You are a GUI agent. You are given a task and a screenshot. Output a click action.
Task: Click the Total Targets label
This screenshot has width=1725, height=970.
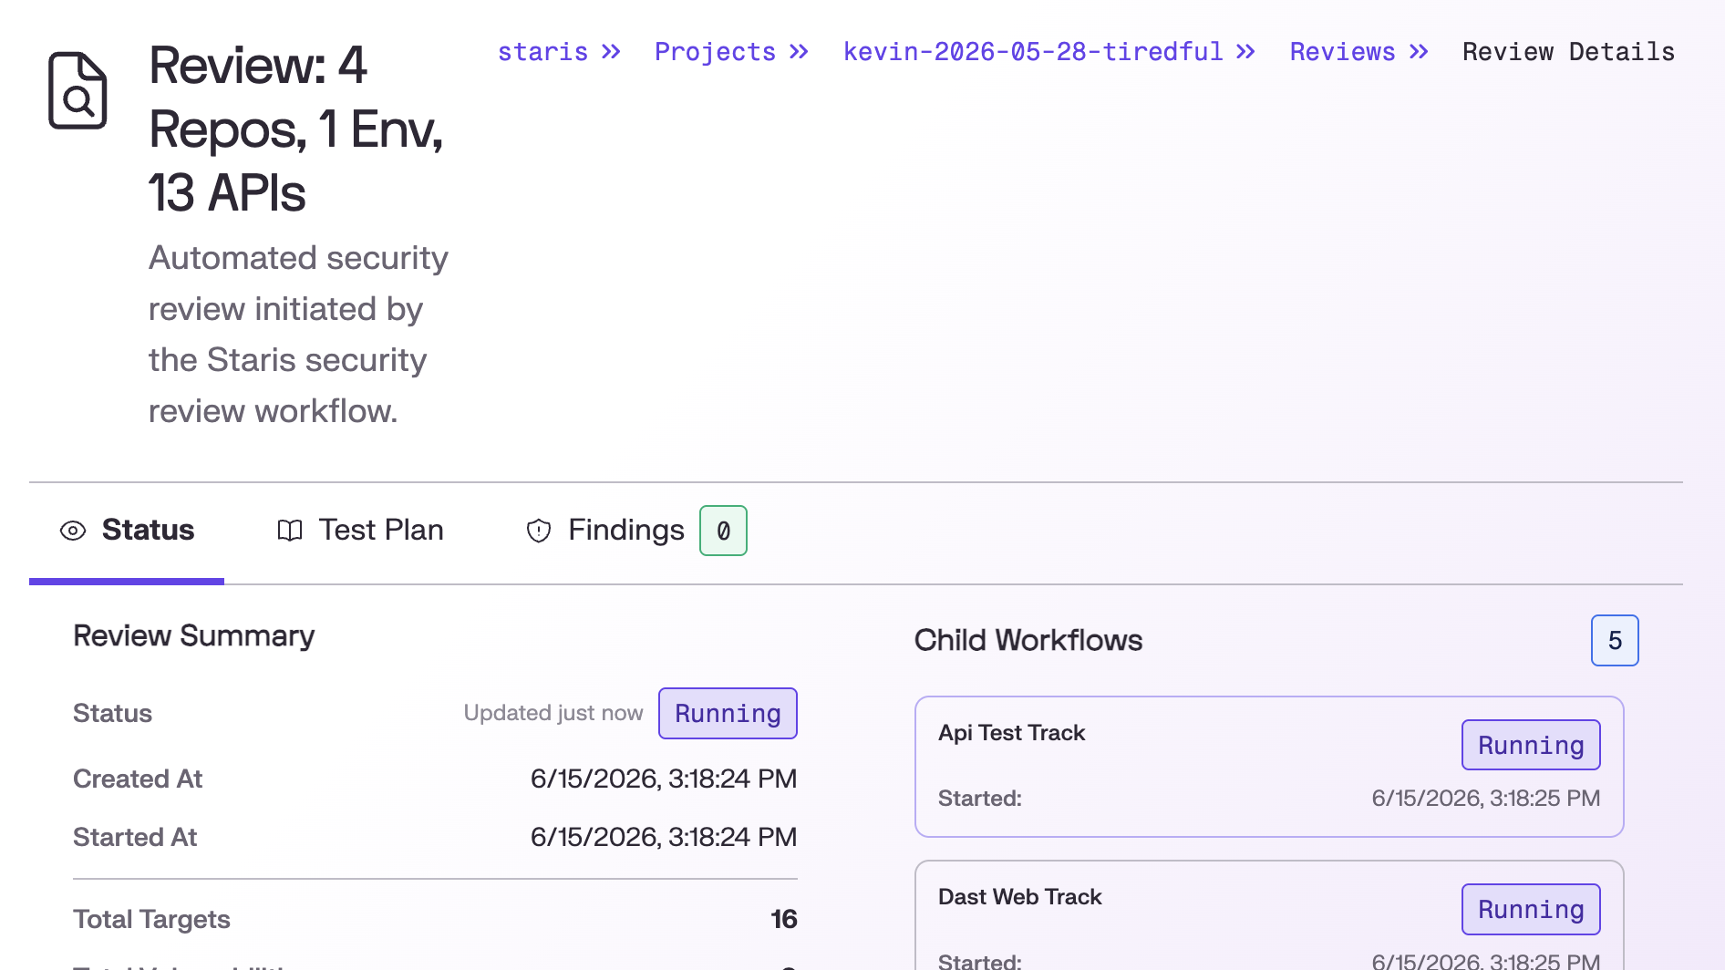(x=151, y=919)
